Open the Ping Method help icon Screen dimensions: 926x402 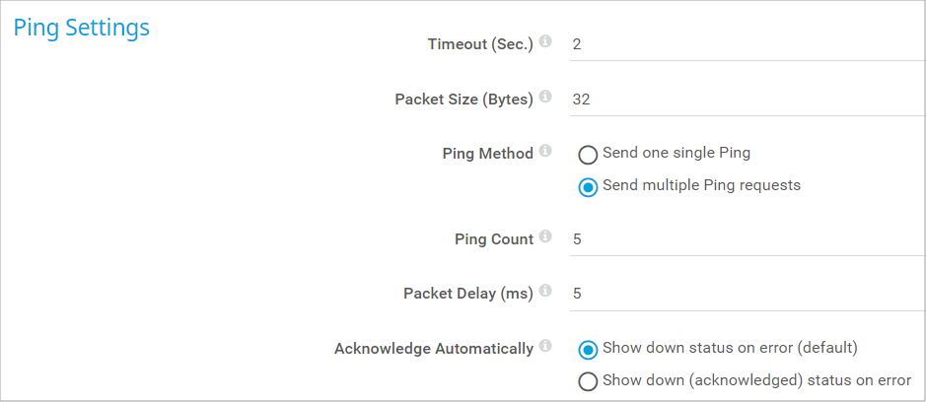click(x=545, y=152)
